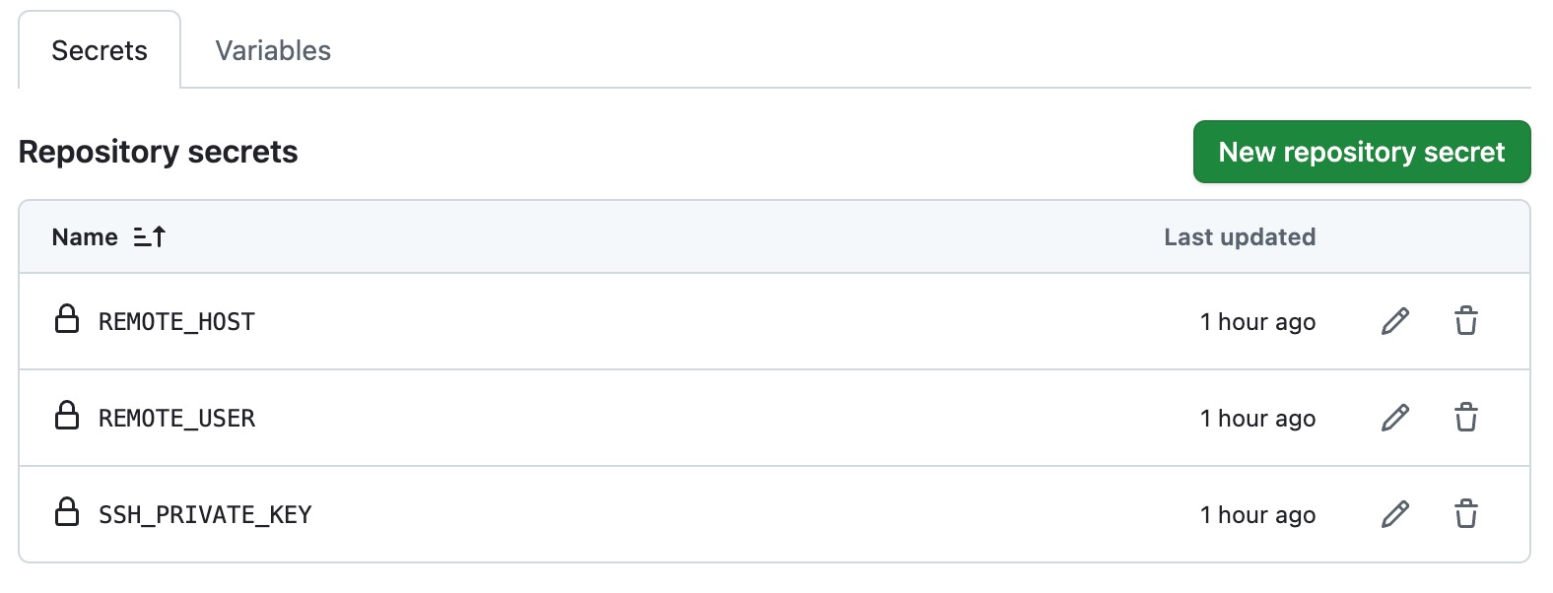Click the trash icon to delete SSH_PRIVATE_KEY
This screenshot has height=593, width=1553.
(x=1465, y=513)
